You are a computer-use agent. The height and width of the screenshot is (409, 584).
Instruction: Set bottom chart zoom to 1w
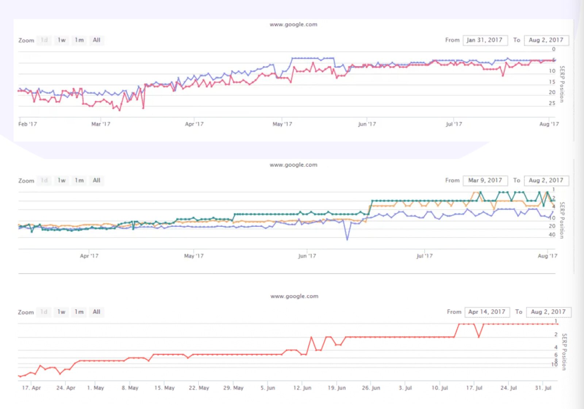(x=61, y=312)
